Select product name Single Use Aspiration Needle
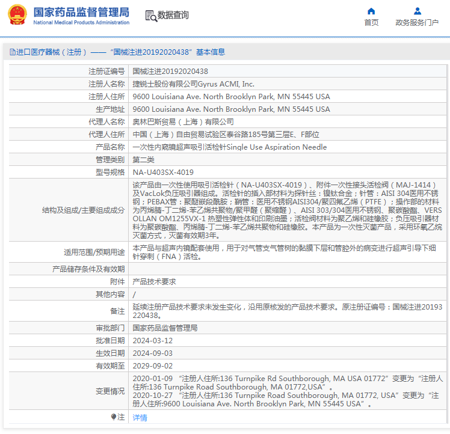The image size is (450, 434). coord(230,147)
